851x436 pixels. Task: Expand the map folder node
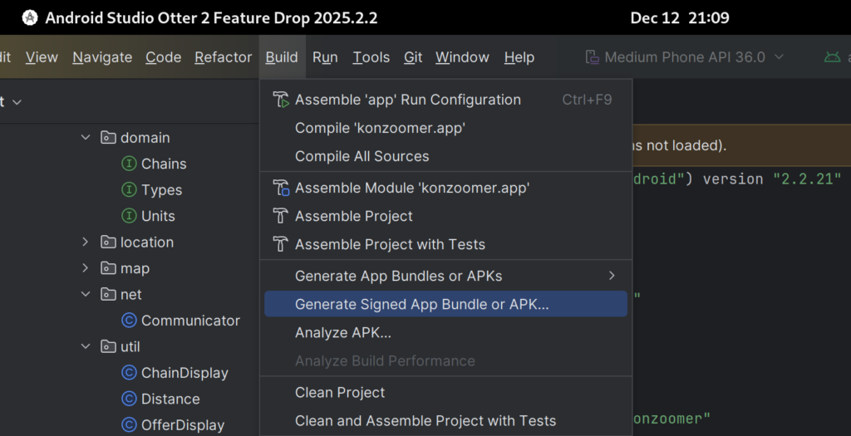(x=86, y=268)
